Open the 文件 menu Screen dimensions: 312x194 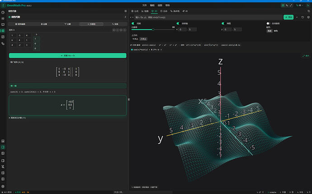tap(144, 5)
